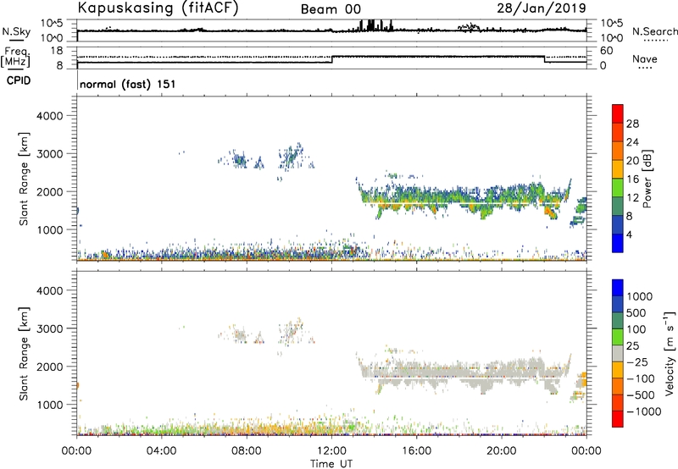
Task: Click the 16 tick on Power colorbar
Action: [632, 179]
